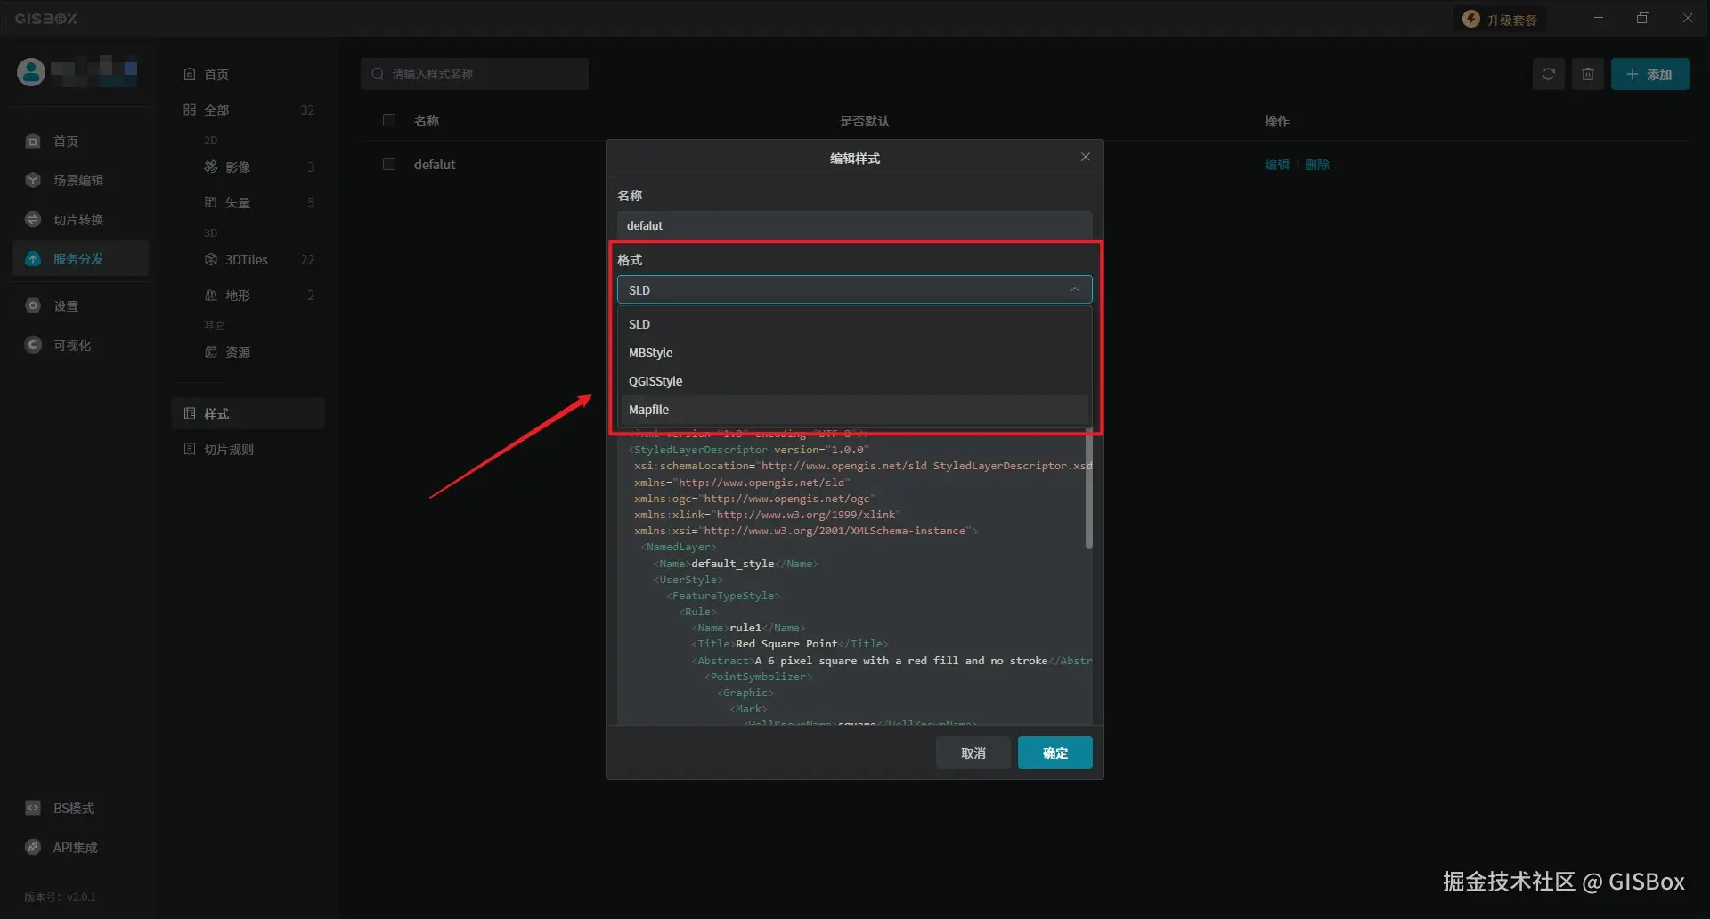Open the 样式 list
The image size is (1710, 919).
pos(248,414)
